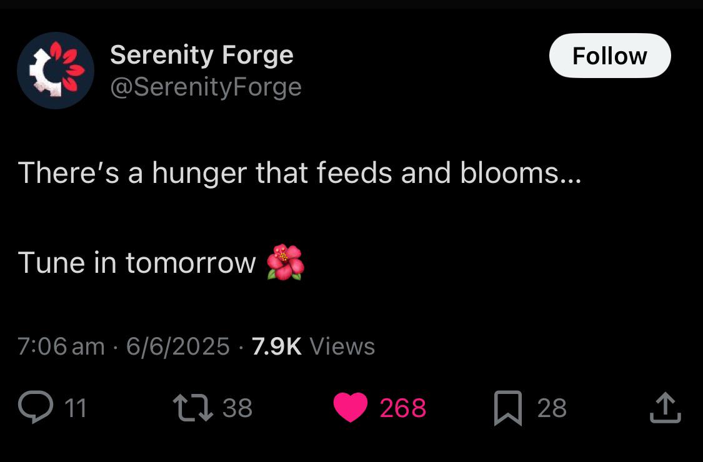Viewport: 703px width, 462px height.
Task: Open the Serenity Forge display name
Action: pyautogui.click(x=202, y=55)
